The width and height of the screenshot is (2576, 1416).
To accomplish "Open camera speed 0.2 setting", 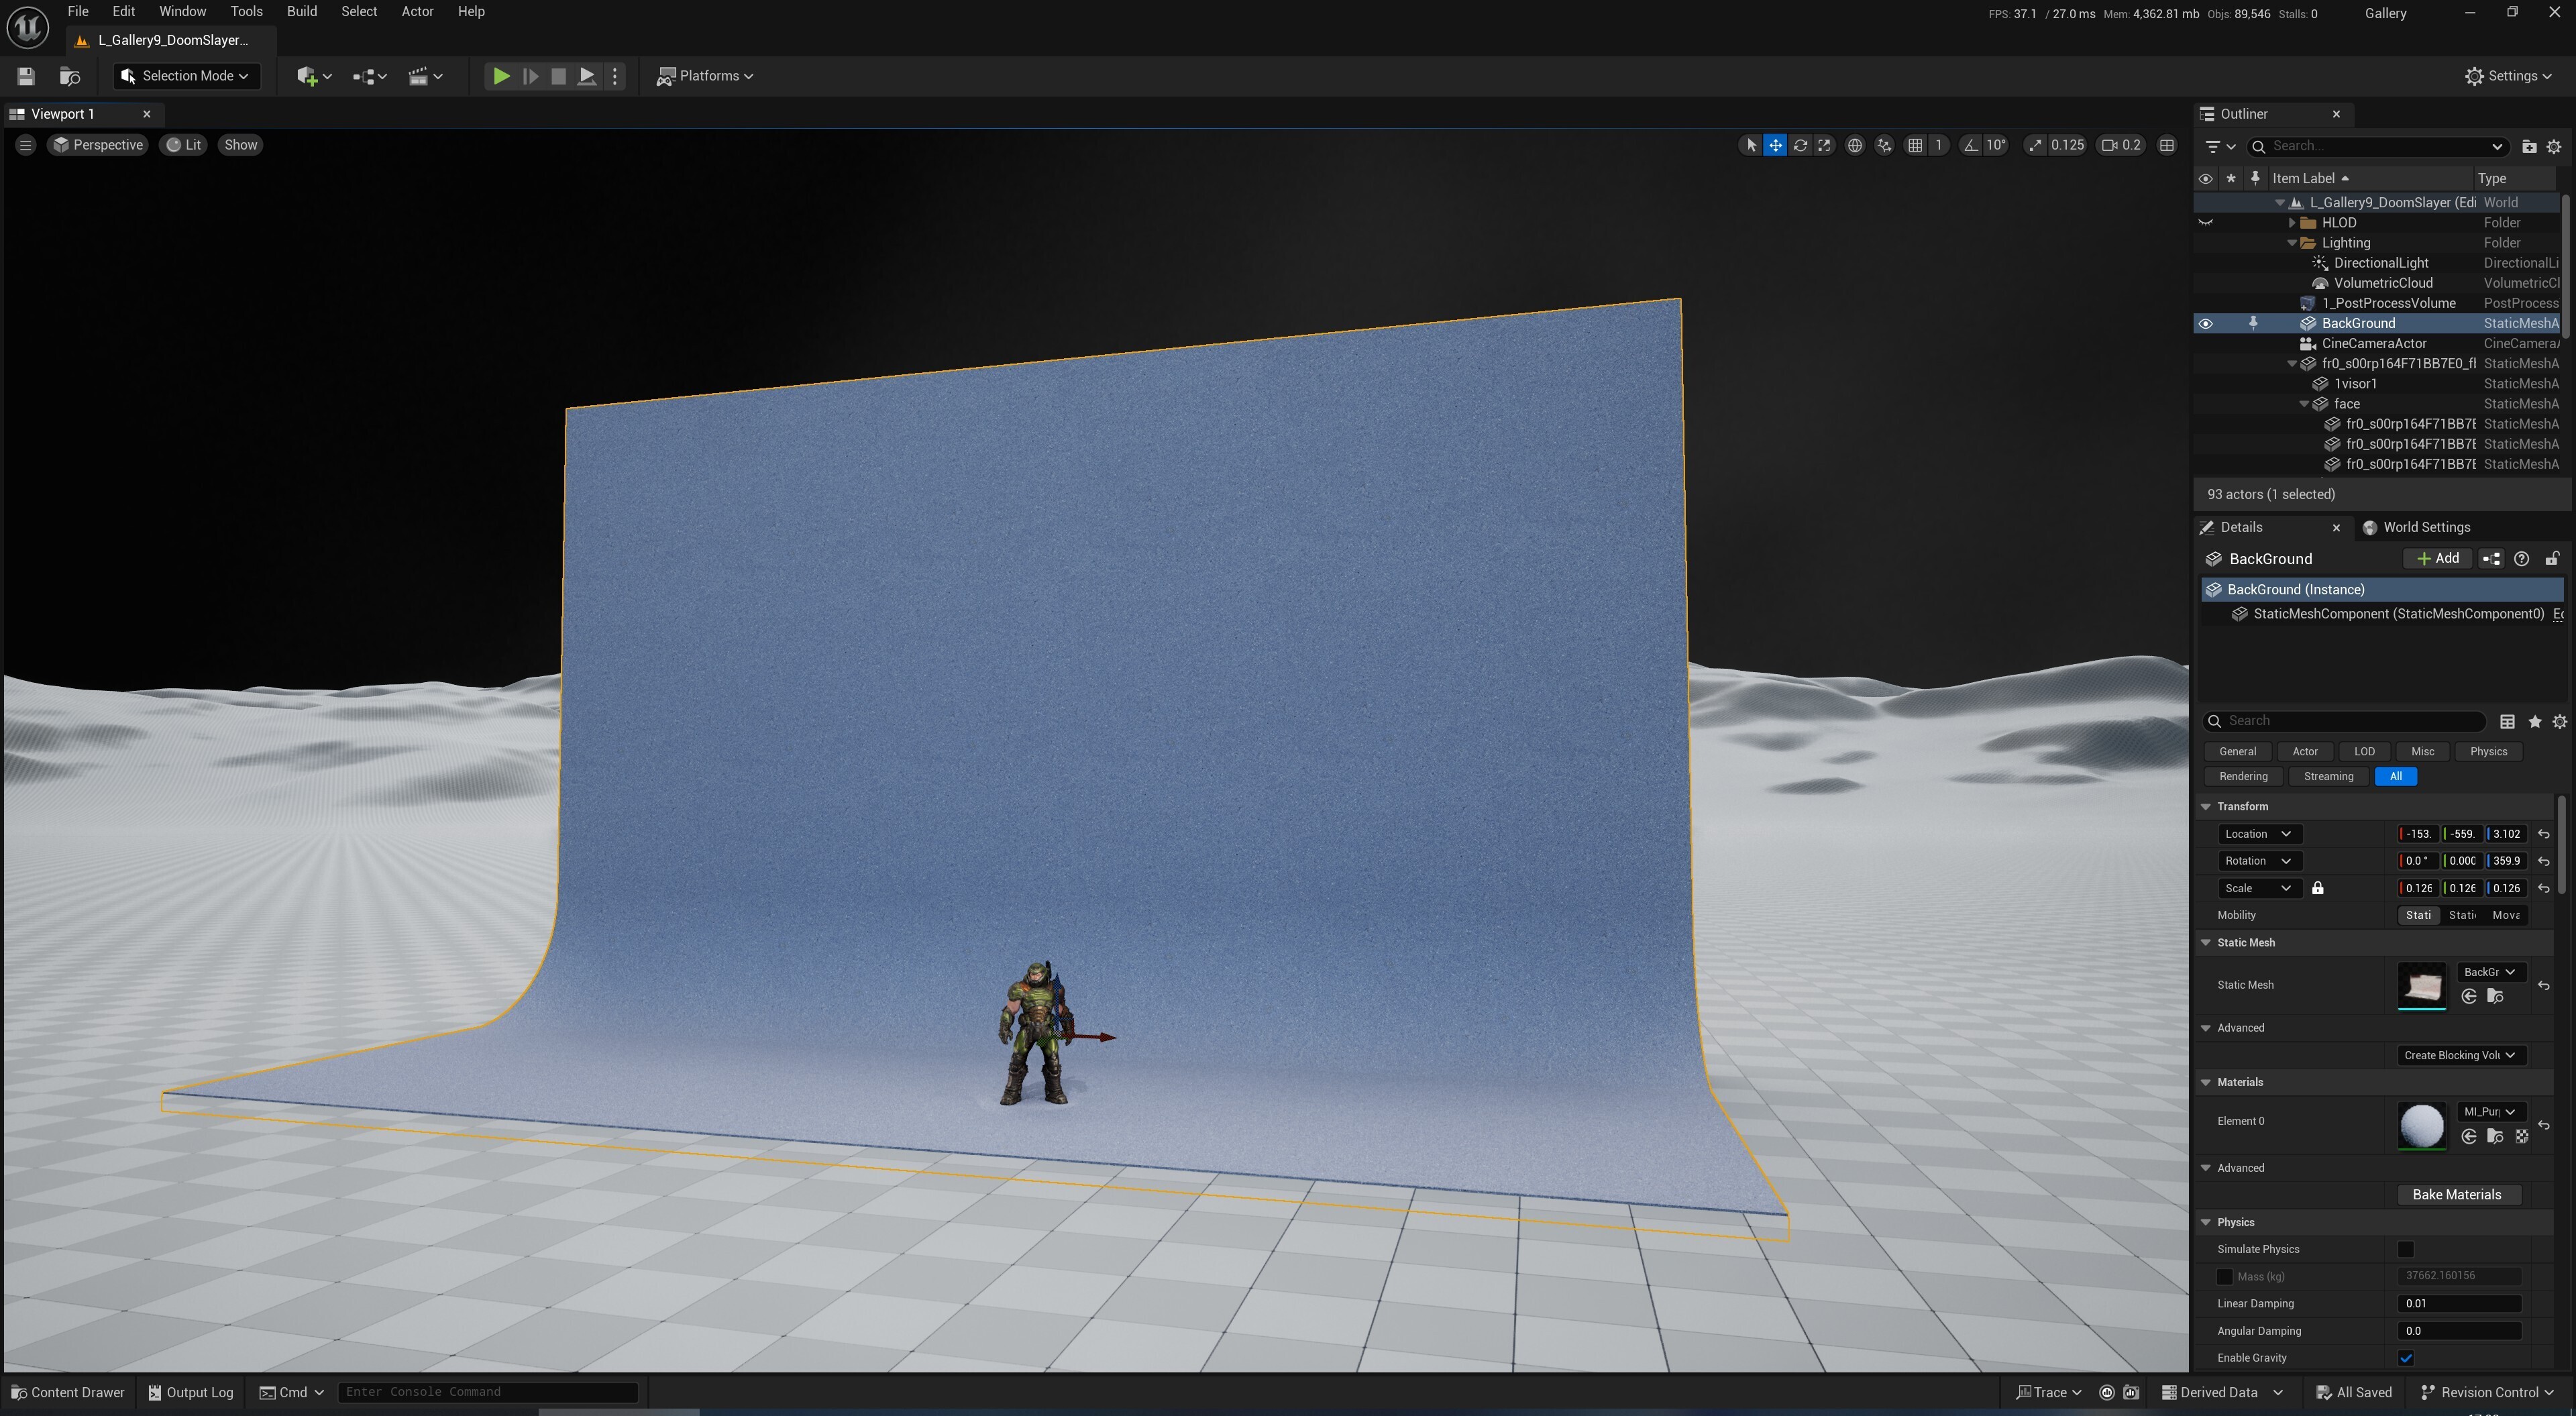I will click(2120, 145).
